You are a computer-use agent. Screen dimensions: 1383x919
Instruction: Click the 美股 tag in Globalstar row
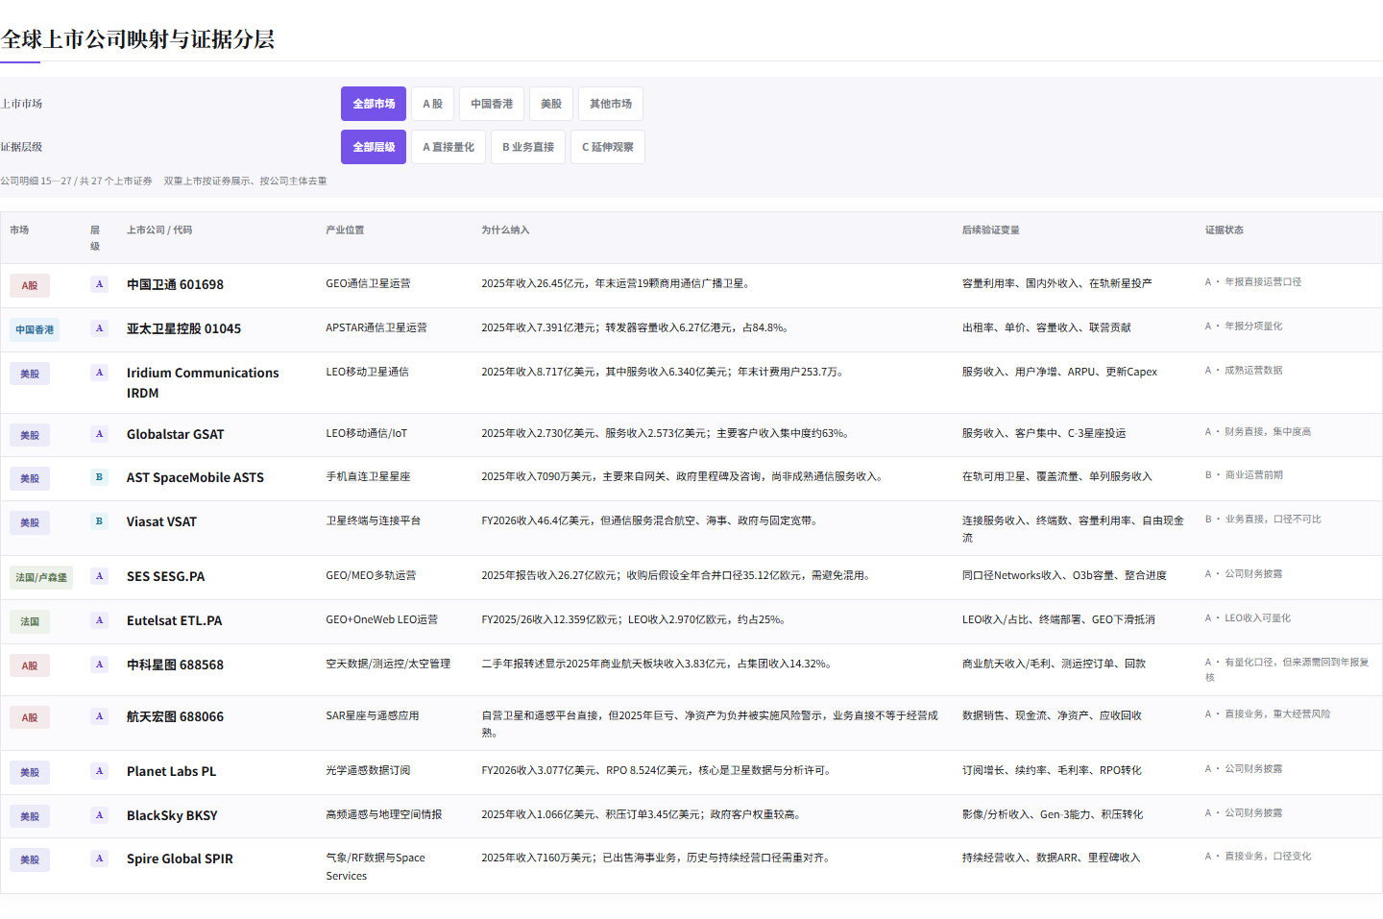click(x=30, y=436)
